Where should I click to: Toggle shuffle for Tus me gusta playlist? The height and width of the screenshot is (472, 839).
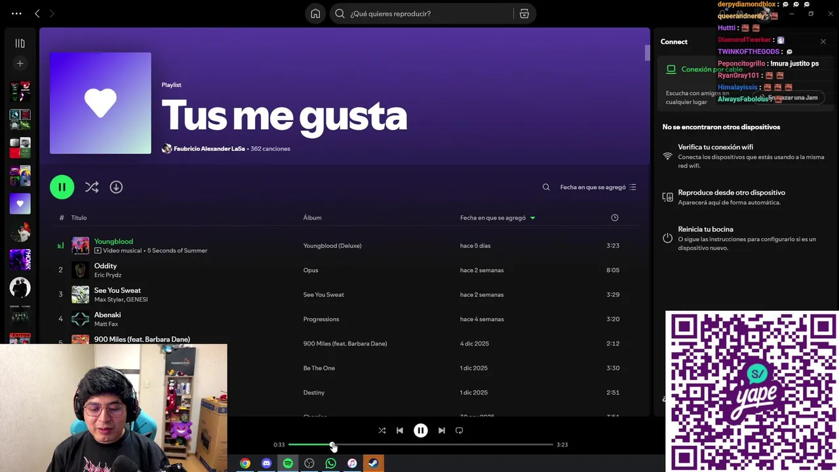tap(92, 187)
